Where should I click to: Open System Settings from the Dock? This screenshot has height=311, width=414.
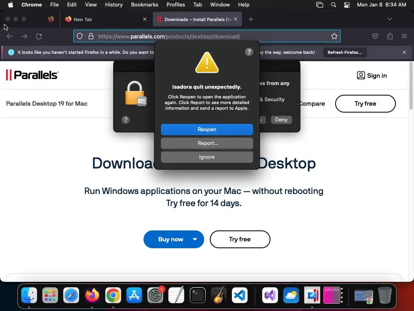(x=155, y=295)
